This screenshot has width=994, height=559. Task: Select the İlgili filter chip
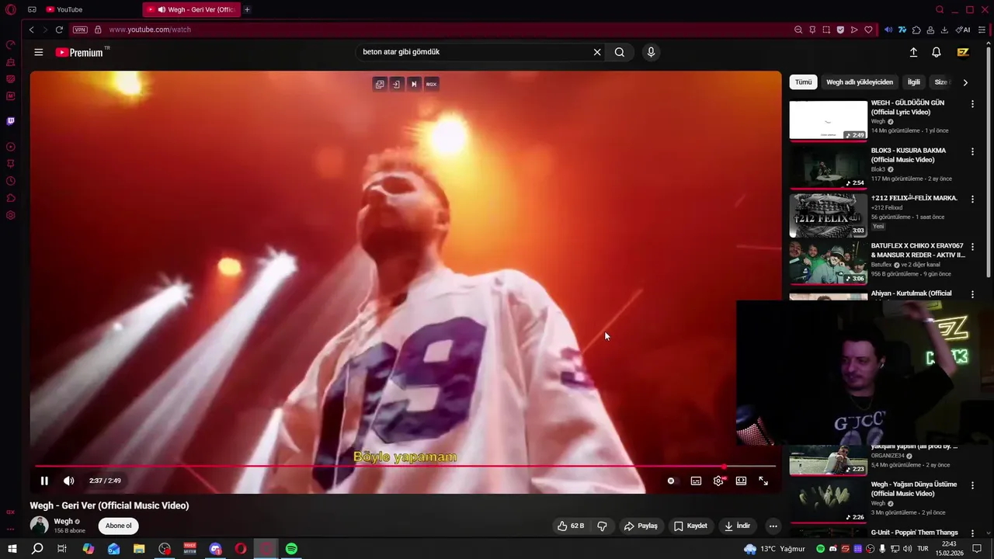(914, 82)
